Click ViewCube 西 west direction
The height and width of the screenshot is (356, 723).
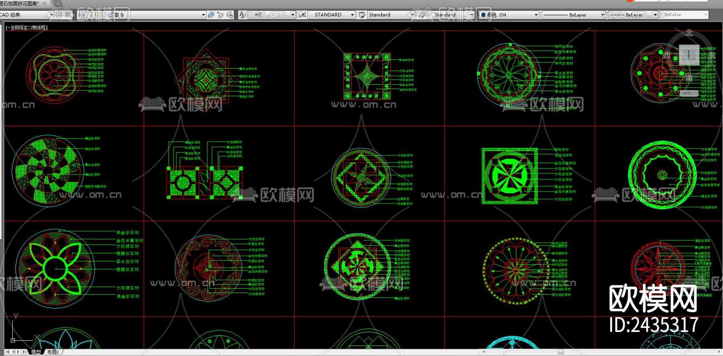[666, 55]
